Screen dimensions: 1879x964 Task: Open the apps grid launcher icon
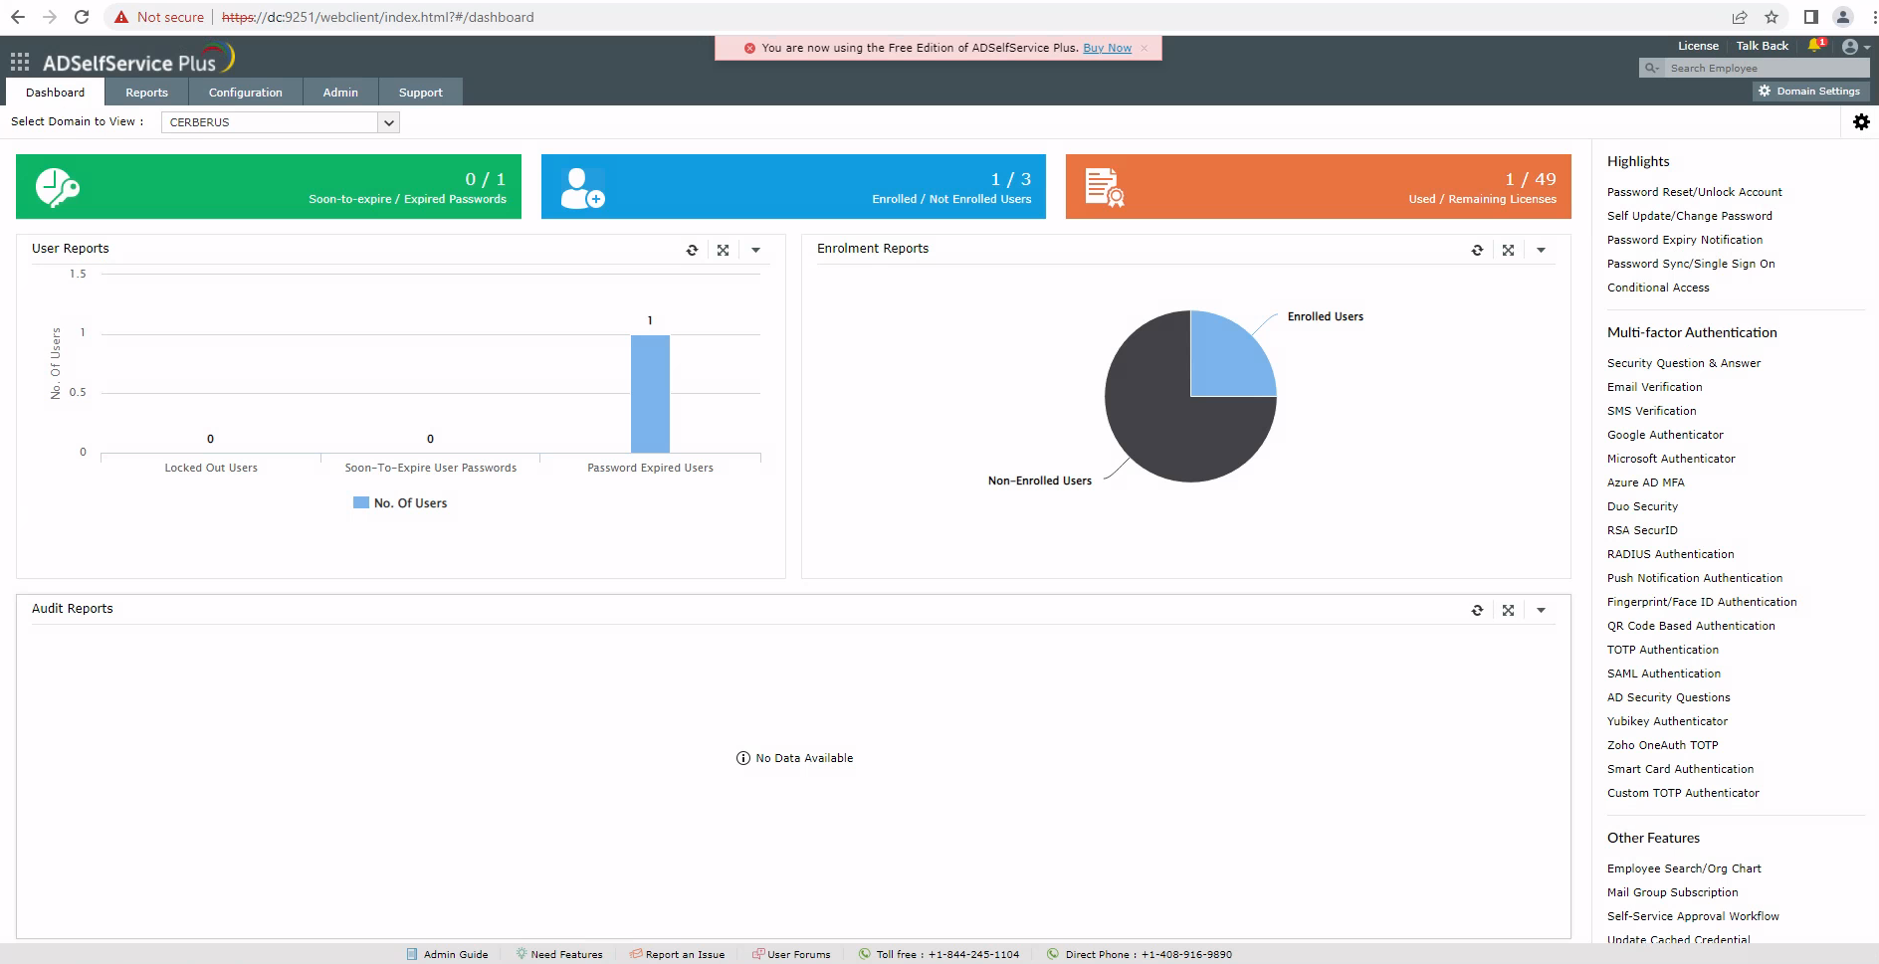tap(20, 62)
